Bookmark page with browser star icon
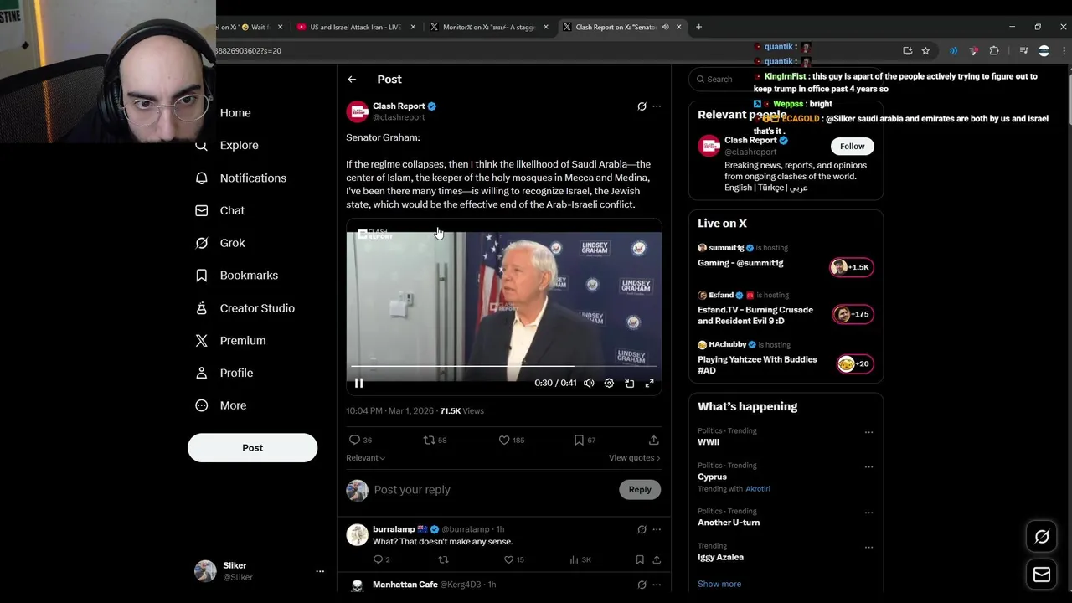The height and width of the screenshot is (603, 1072). pos(925,51)
